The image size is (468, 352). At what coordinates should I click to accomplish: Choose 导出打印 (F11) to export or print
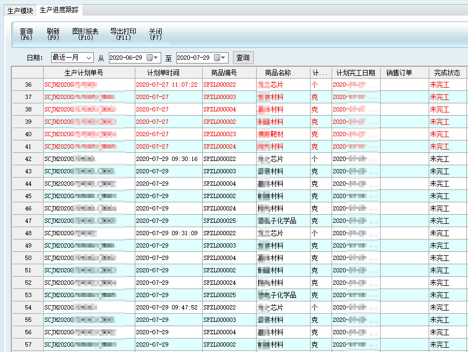tap(123, 34)
